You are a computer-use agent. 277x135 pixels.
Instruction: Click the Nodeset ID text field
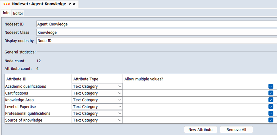pyautogui.click(x=156, y=24)
